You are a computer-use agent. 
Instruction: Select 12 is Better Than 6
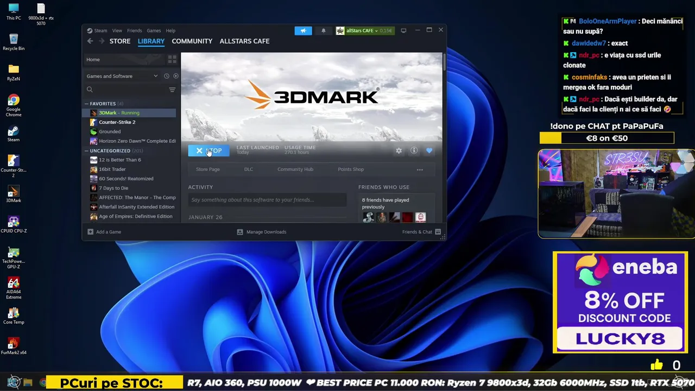[x=129, y=160]
